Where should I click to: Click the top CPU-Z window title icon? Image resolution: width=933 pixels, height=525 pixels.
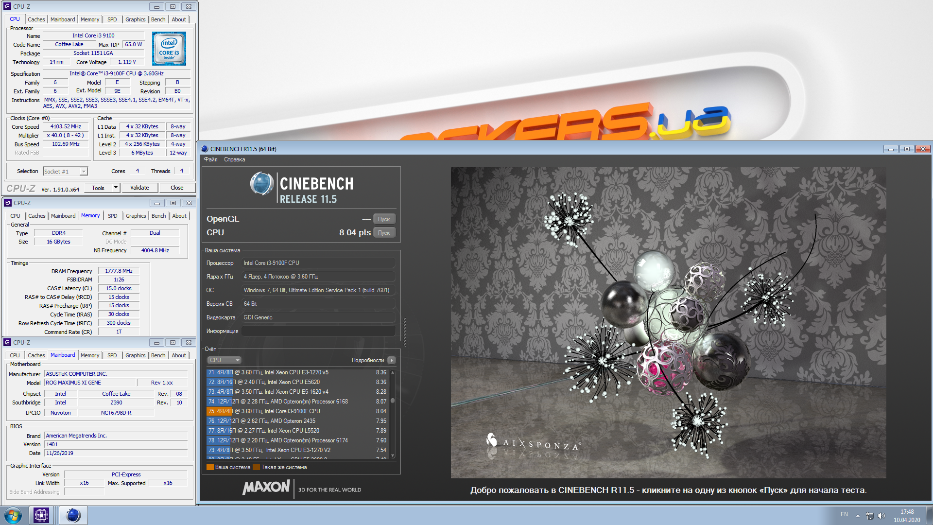click(7, 6)
